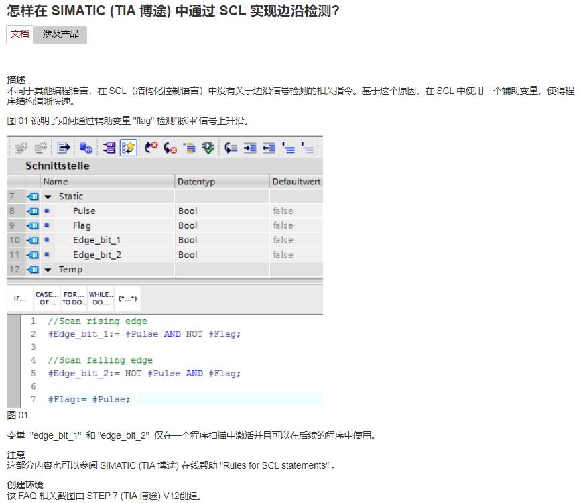Click the first insert row toolbar icon

(x=21, y=148)
